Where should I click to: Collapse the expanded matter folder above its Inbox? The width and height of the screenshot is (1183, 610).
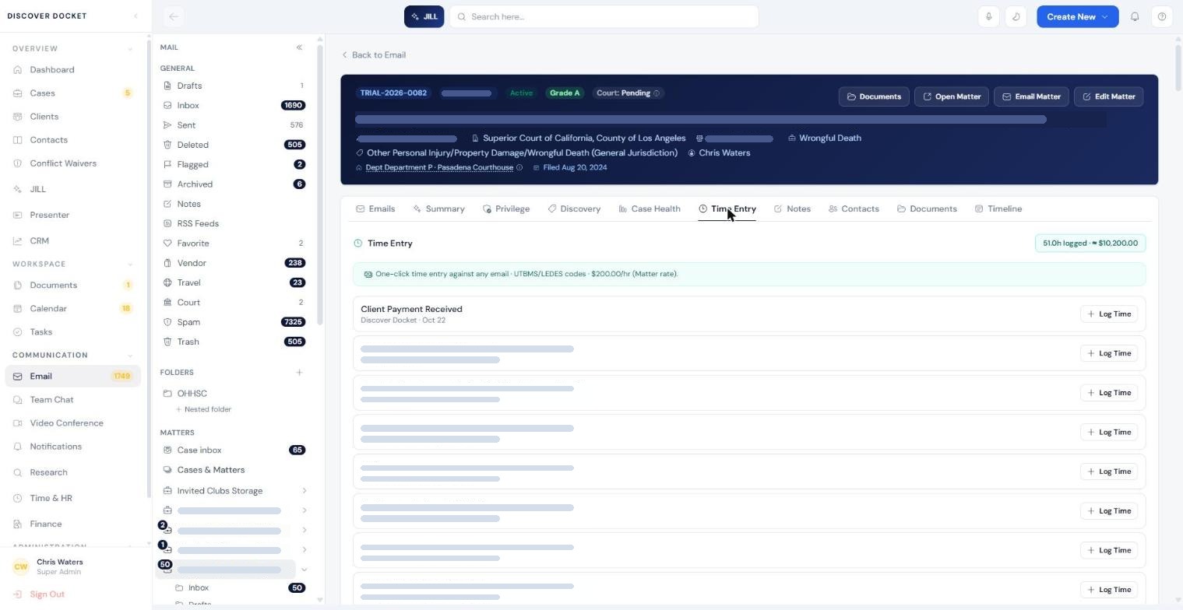click(x=304, y=570)
